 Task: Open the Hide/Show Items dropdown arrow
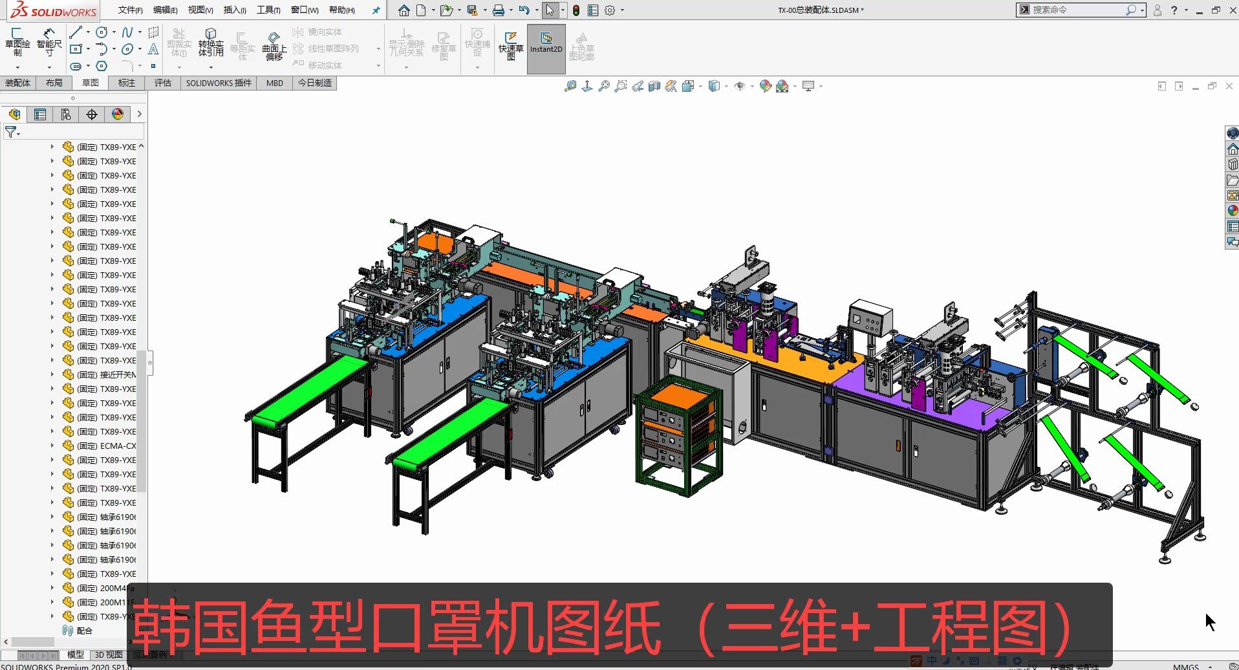752,86
